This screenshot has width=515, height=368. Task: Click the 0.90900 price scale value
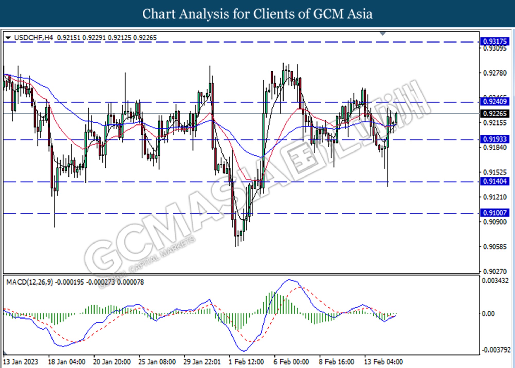coord(495,222)
